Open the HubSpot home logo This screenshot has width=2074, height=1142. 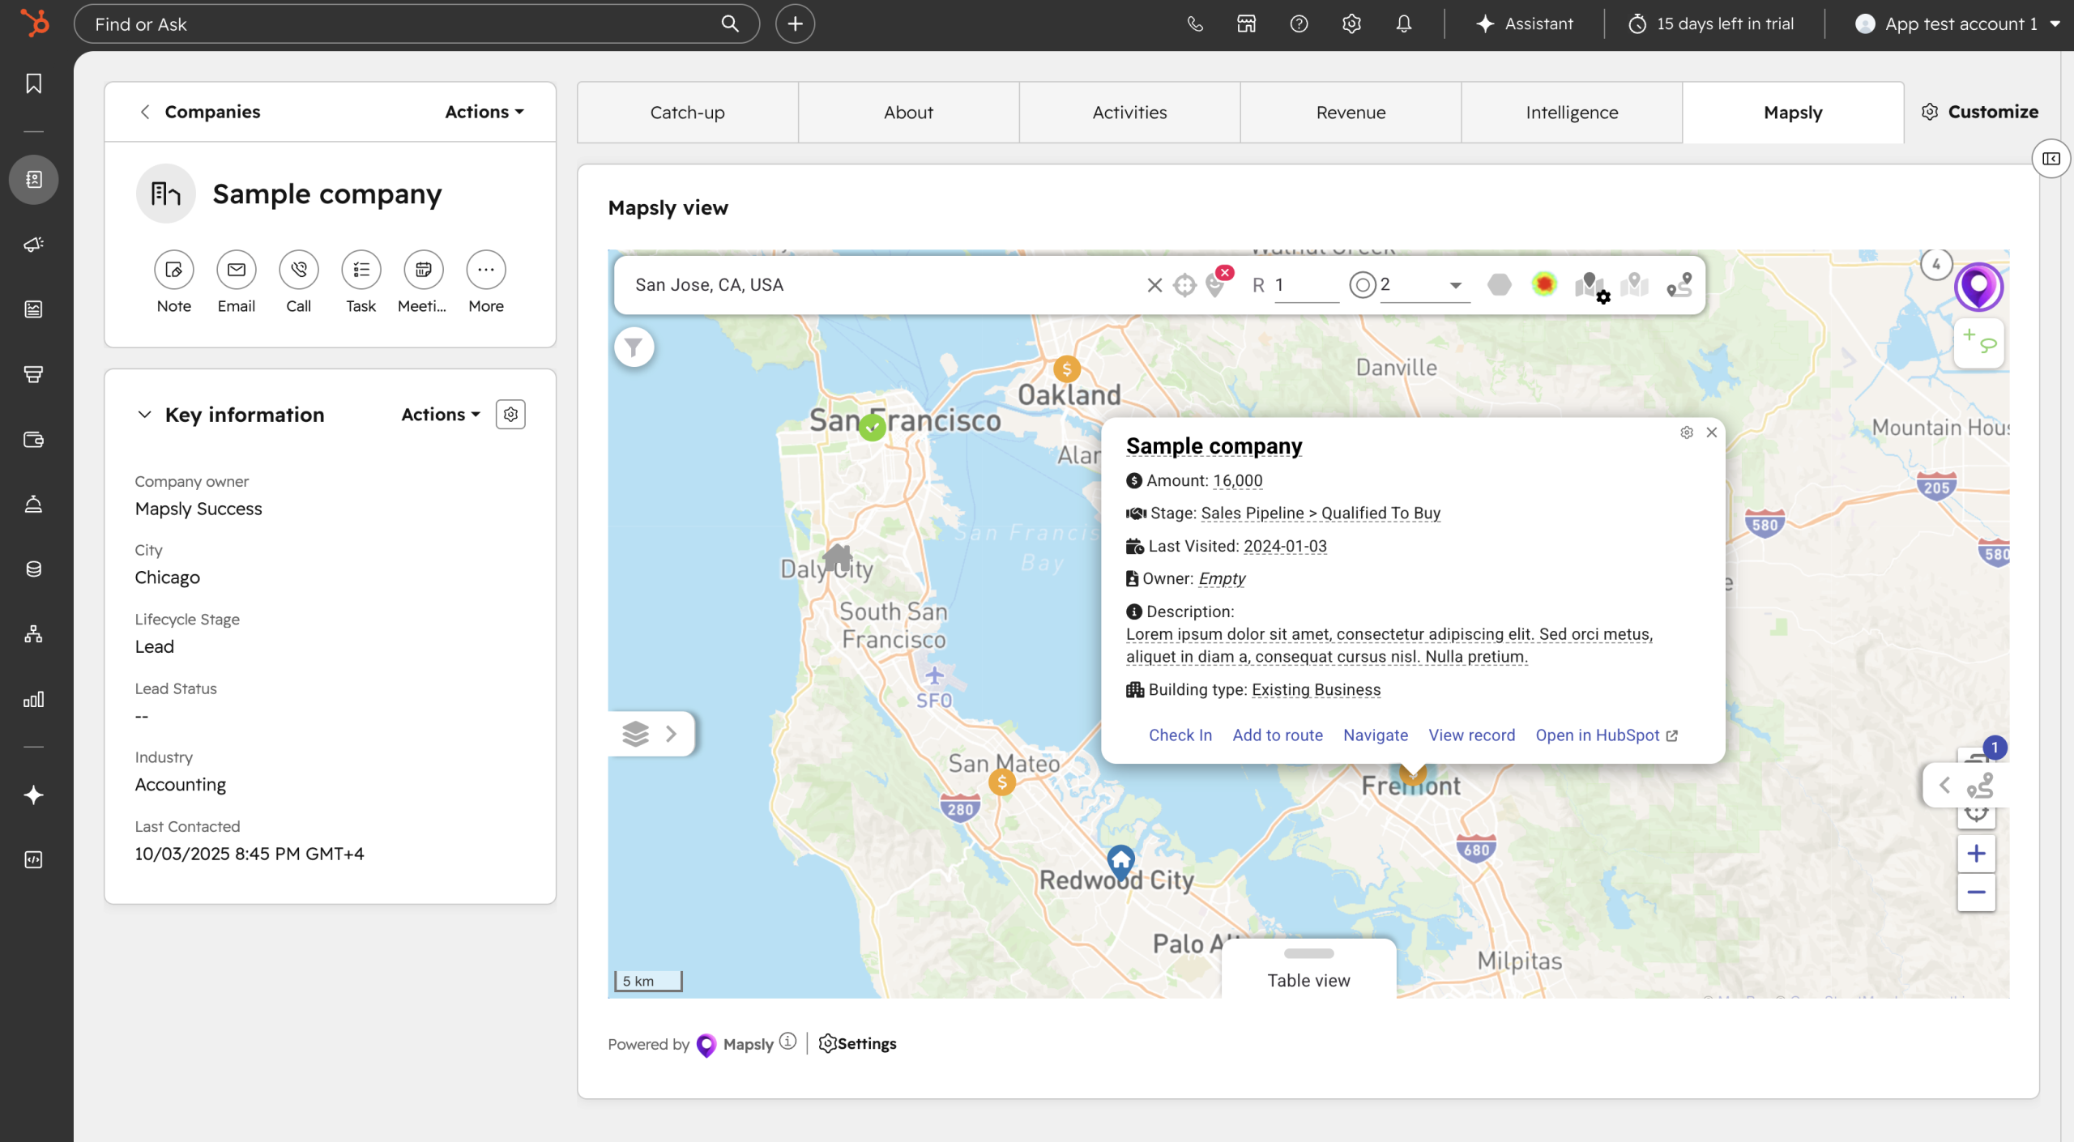pos(34,23)
